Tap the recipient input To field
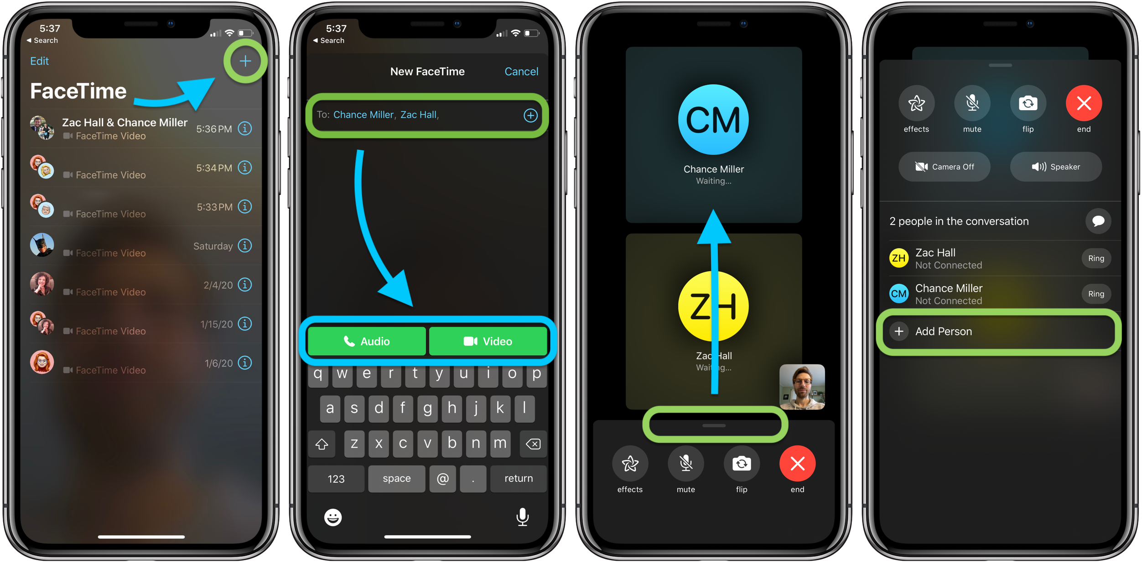Image resolution: width=1142 pixels, height=562 pixels. click(x=426, y=115)
